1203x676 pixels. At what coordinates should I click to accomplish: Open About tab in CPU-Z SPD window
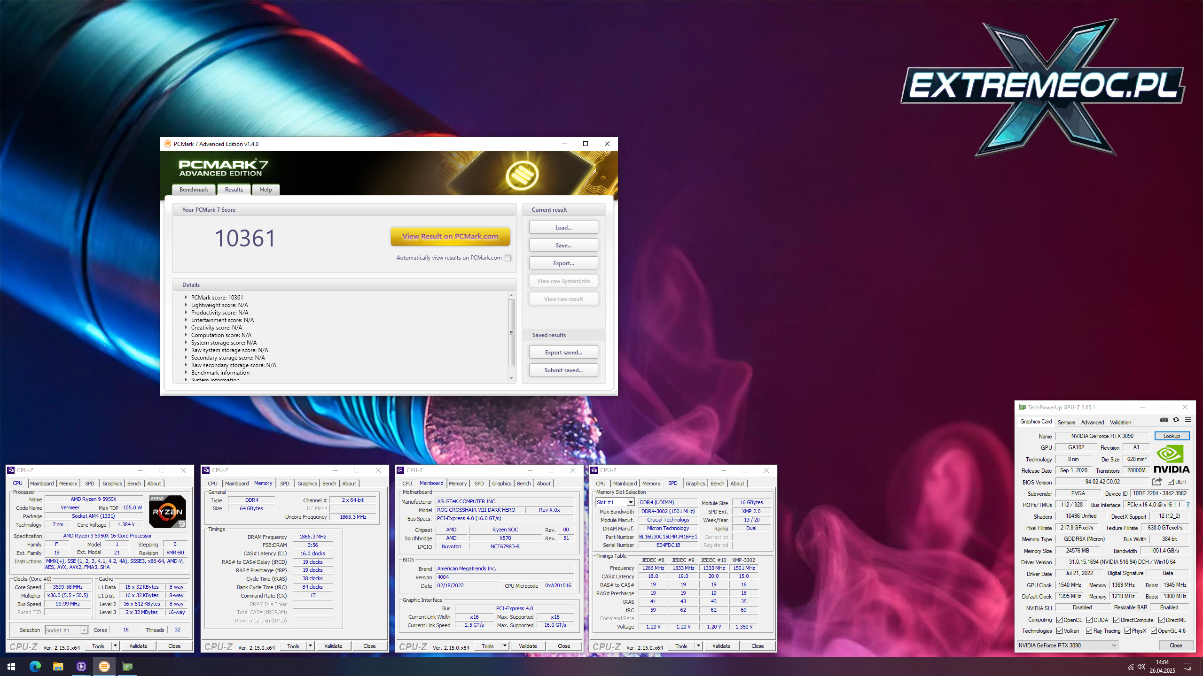point(737,484)
